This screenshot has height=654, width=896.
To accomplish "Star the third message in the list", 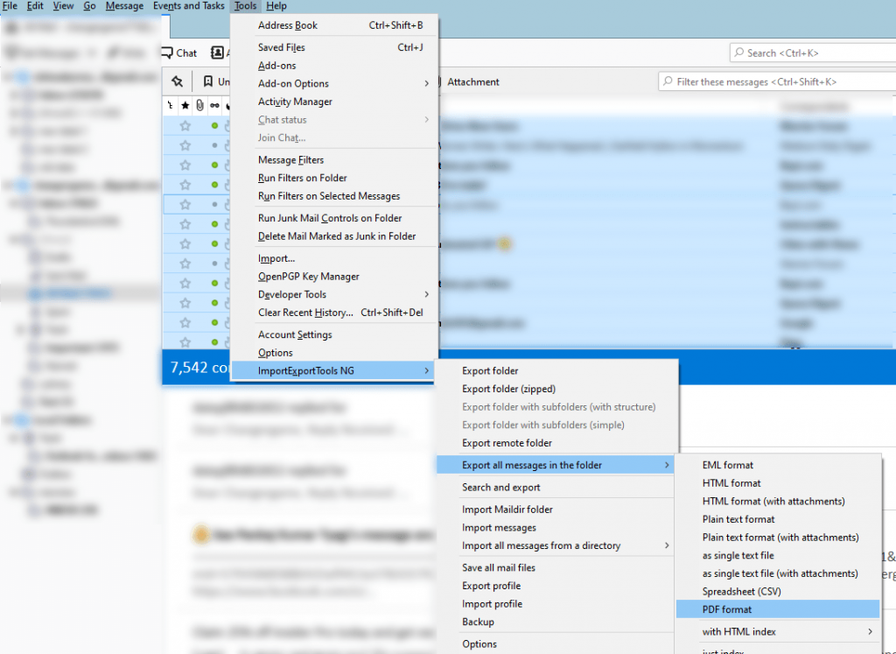I will (185, 165).
